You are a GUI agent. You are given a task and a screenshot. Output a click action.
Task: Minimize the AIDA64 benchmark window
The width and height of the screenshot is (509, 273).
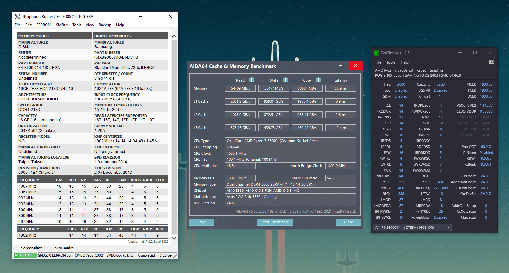pyautogui.click(x=341, y=66)
